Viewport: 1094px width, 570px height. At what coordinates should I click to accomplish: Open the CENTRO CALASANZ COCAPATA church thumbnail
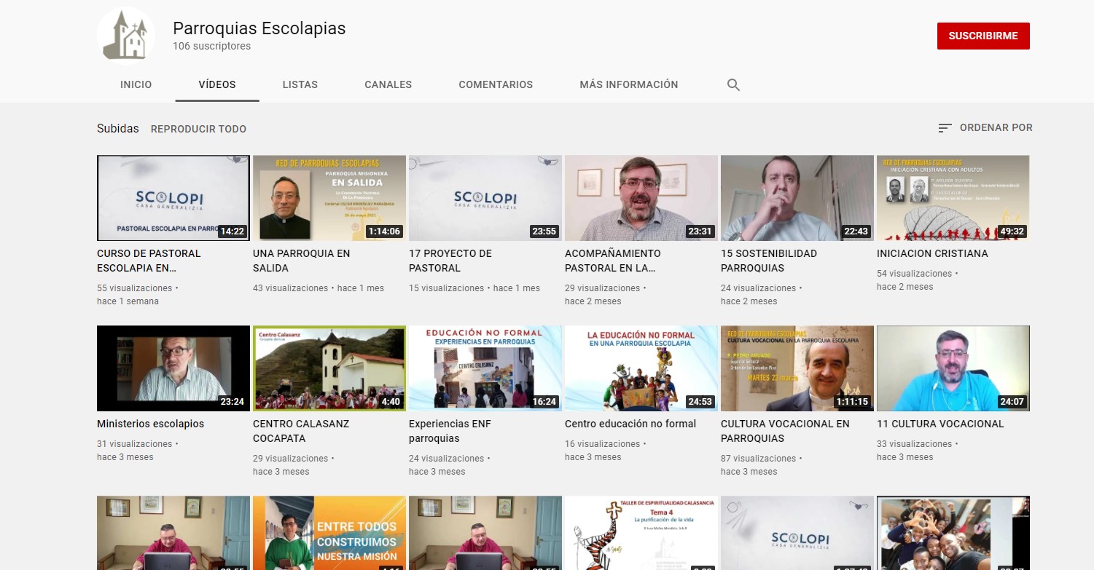coord(329,368)
